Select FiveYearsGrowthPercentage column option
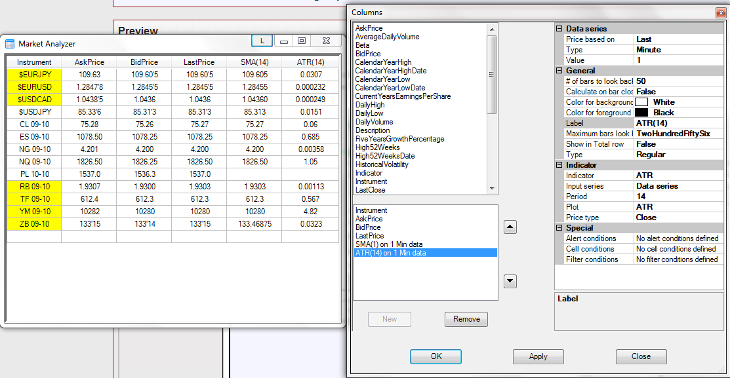The image size is (730, 378). 399,139
